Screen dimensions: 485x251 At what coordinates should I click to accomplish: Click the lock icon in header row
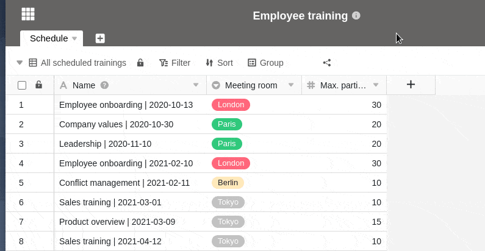point(39,85)
